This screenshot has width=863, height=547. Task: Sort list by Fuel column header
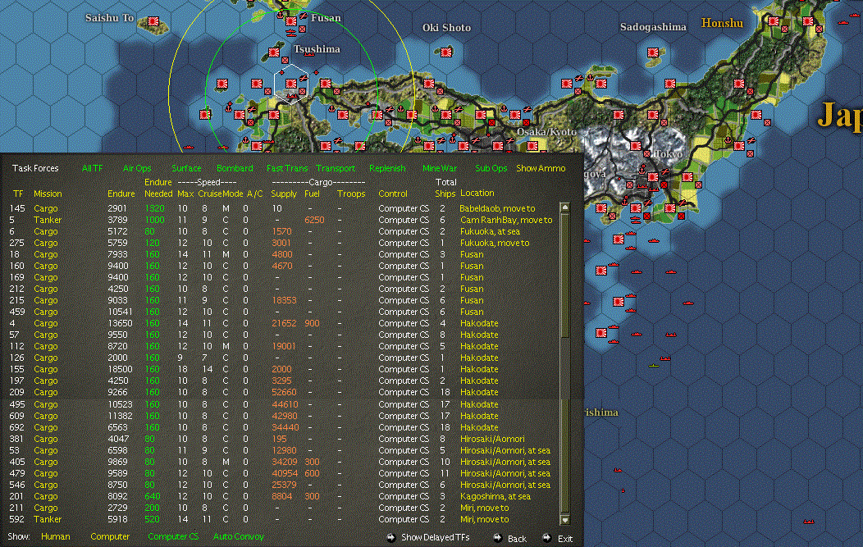(312, 194)
